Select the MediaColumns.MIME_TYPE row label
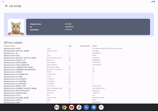158x111 pixels. coord(15,86)
